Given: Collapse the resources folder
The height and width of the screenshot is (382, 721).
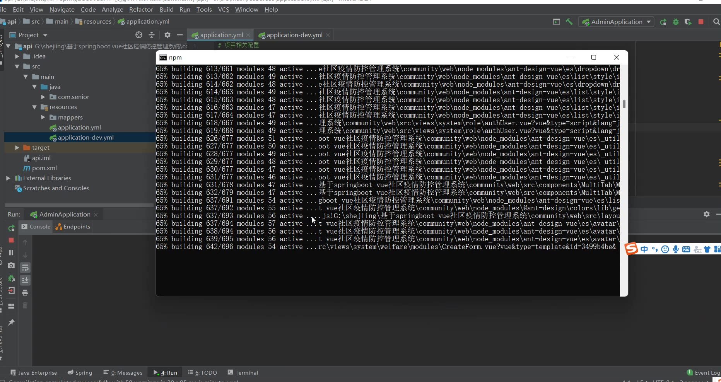Looking at the screenshot, I should (34, 107).
